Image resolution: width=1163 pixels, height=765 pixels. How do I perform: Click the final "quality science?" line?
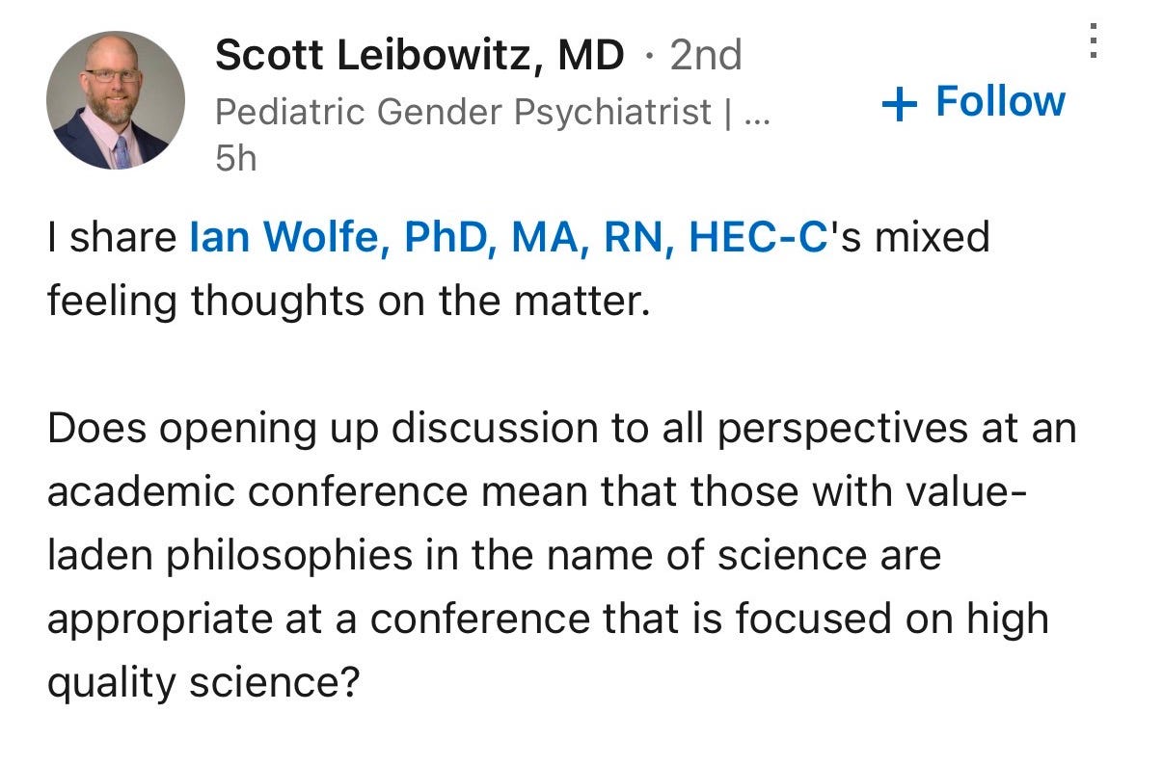[x=203, y=683]
